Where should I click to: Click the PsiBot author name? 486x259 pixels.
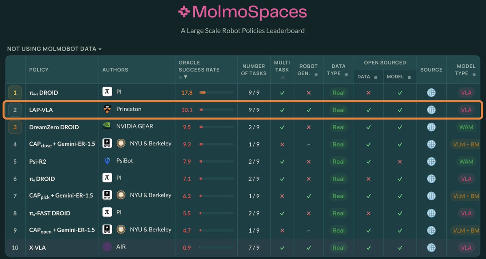(125, 161)
